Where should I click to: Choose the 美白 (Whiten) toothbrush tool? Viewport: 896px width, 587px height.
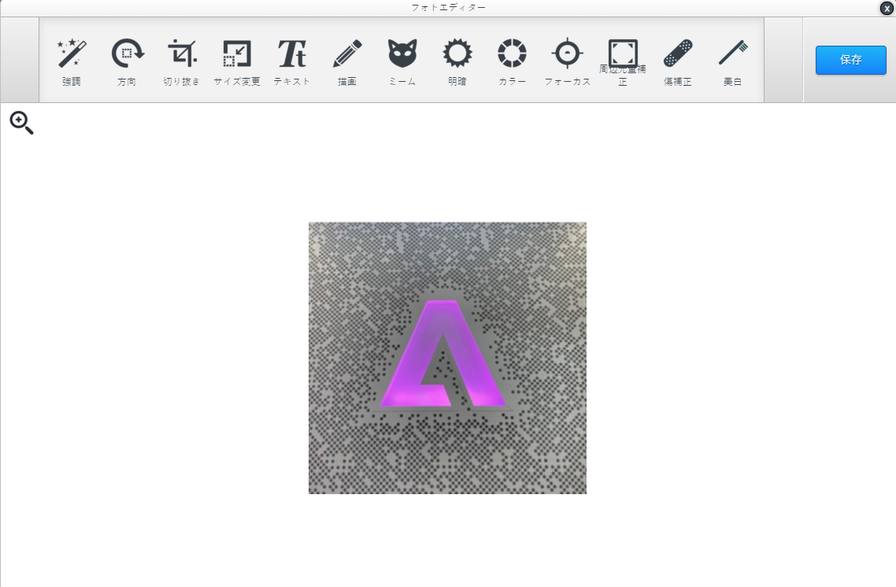732,61
